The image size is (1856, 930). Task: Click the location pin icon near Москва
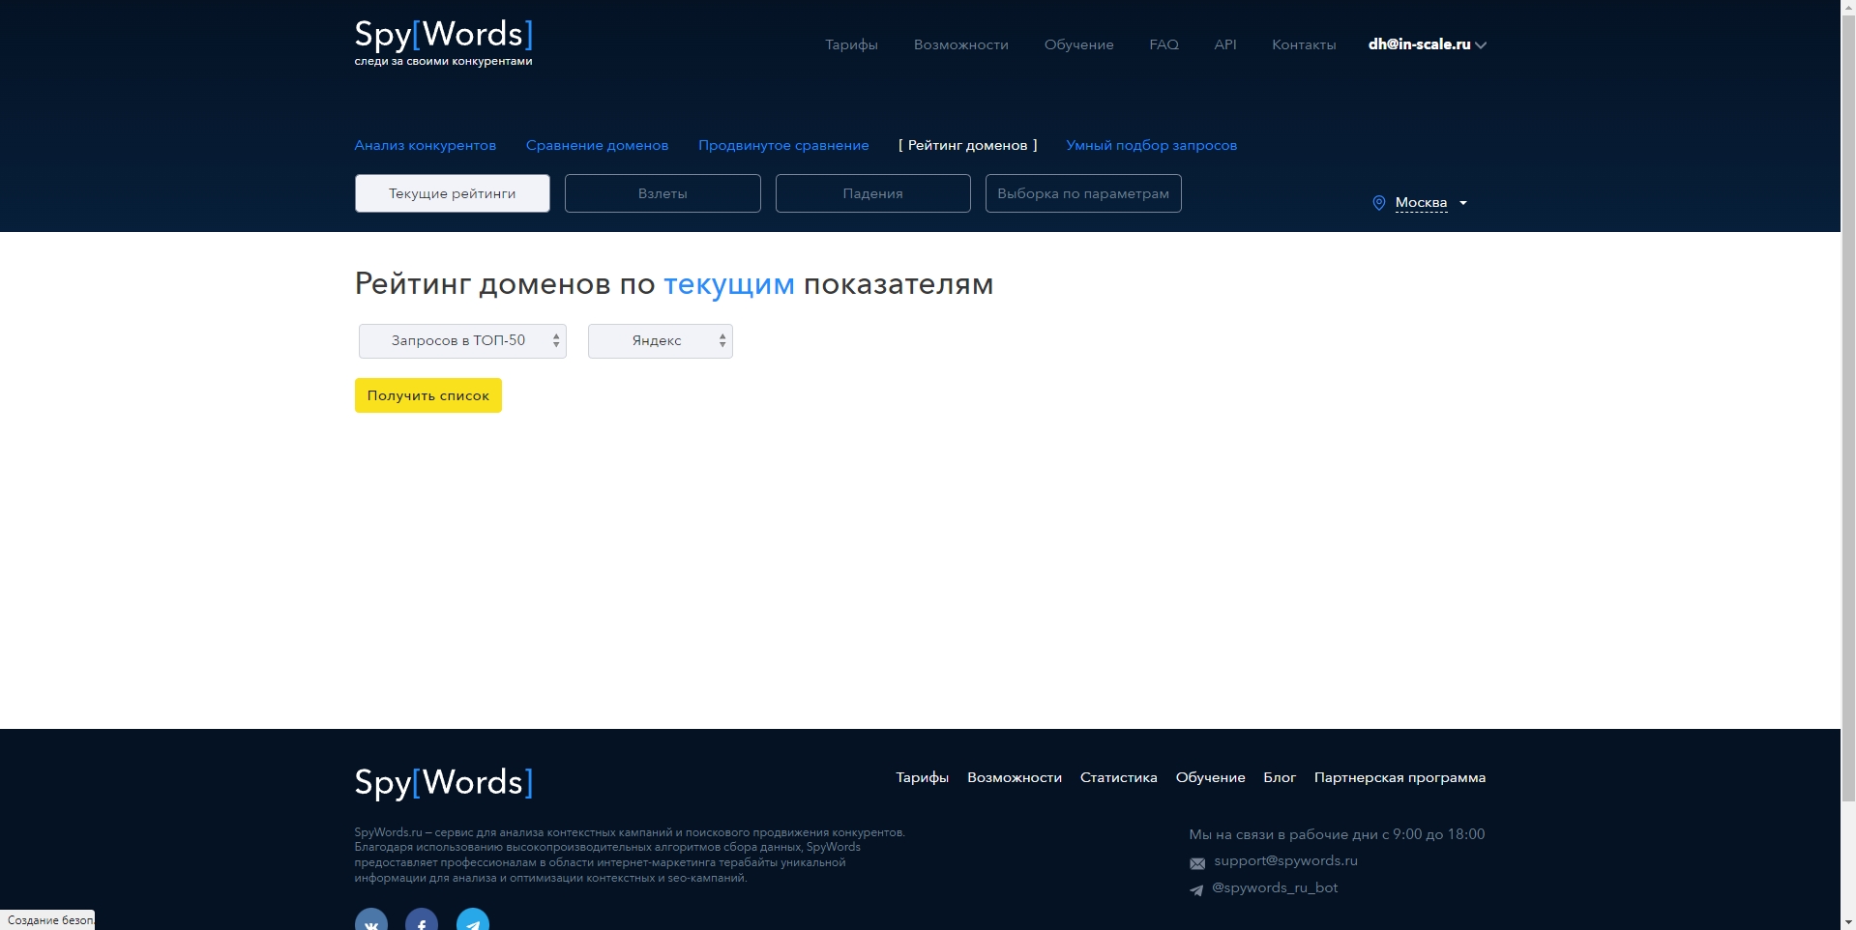[x=1379, y=203]
